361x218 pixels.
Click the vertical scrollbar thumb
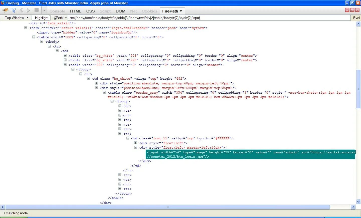pyautogui.click(x=358, y=89)
